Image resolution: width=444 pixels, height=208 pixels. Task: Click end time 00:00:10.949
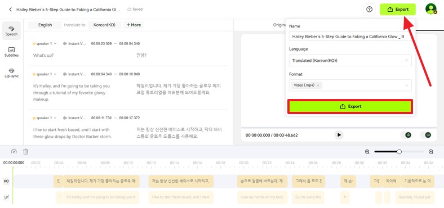(130, 74)
